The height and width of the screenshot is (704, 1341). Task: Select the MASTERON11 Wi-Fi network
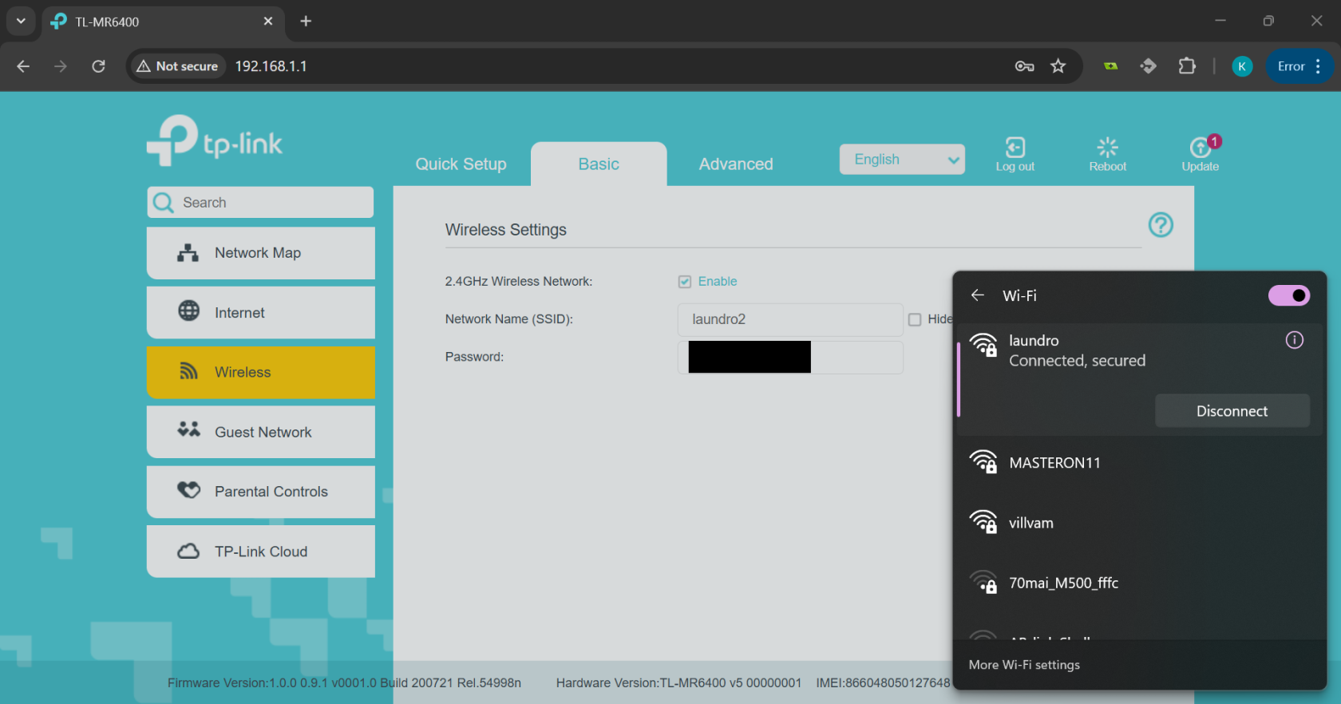click(1140, 463)
